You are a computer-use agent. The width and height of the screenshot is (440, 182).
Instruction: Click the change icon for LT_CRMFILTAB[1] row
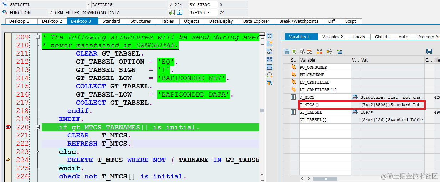(294, 89)
